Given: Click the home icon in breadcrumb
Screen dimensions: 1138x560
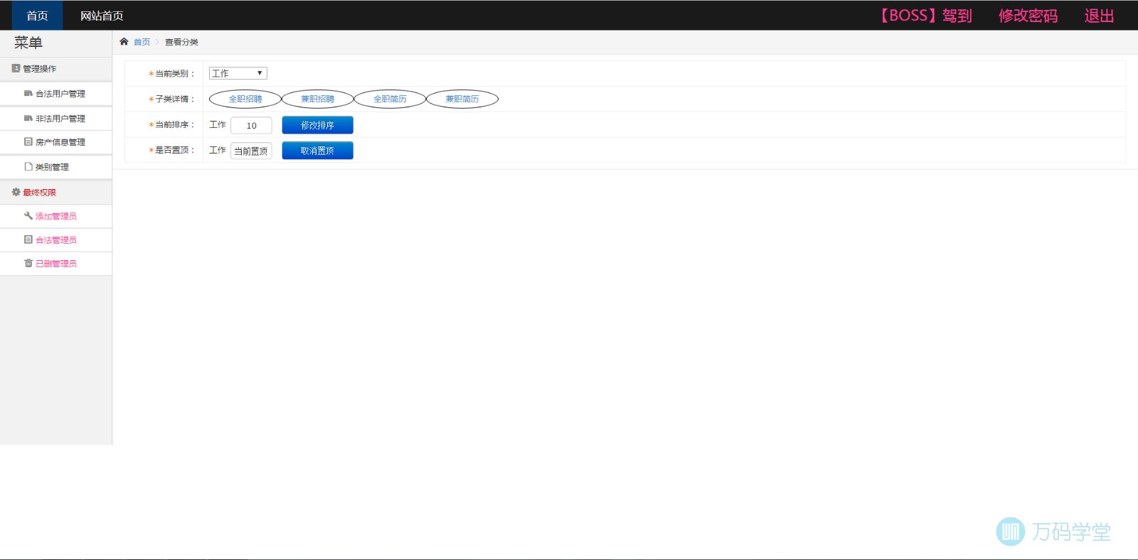Looking at the screenshot, I should (x=124, y=42).
